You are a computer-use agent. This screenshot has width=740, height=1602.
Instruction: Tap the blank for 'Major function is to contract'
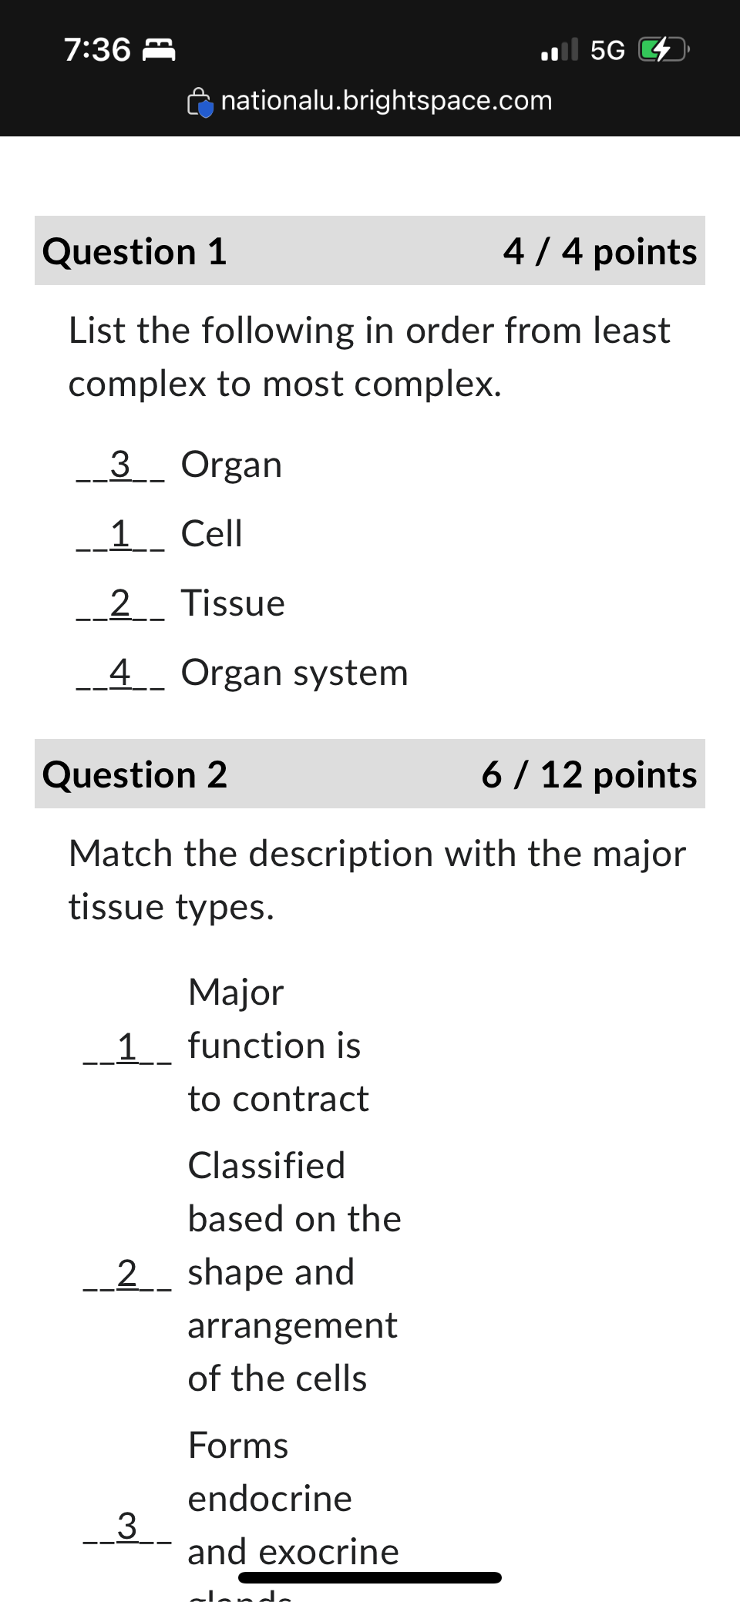click(x=127, y=1046)
